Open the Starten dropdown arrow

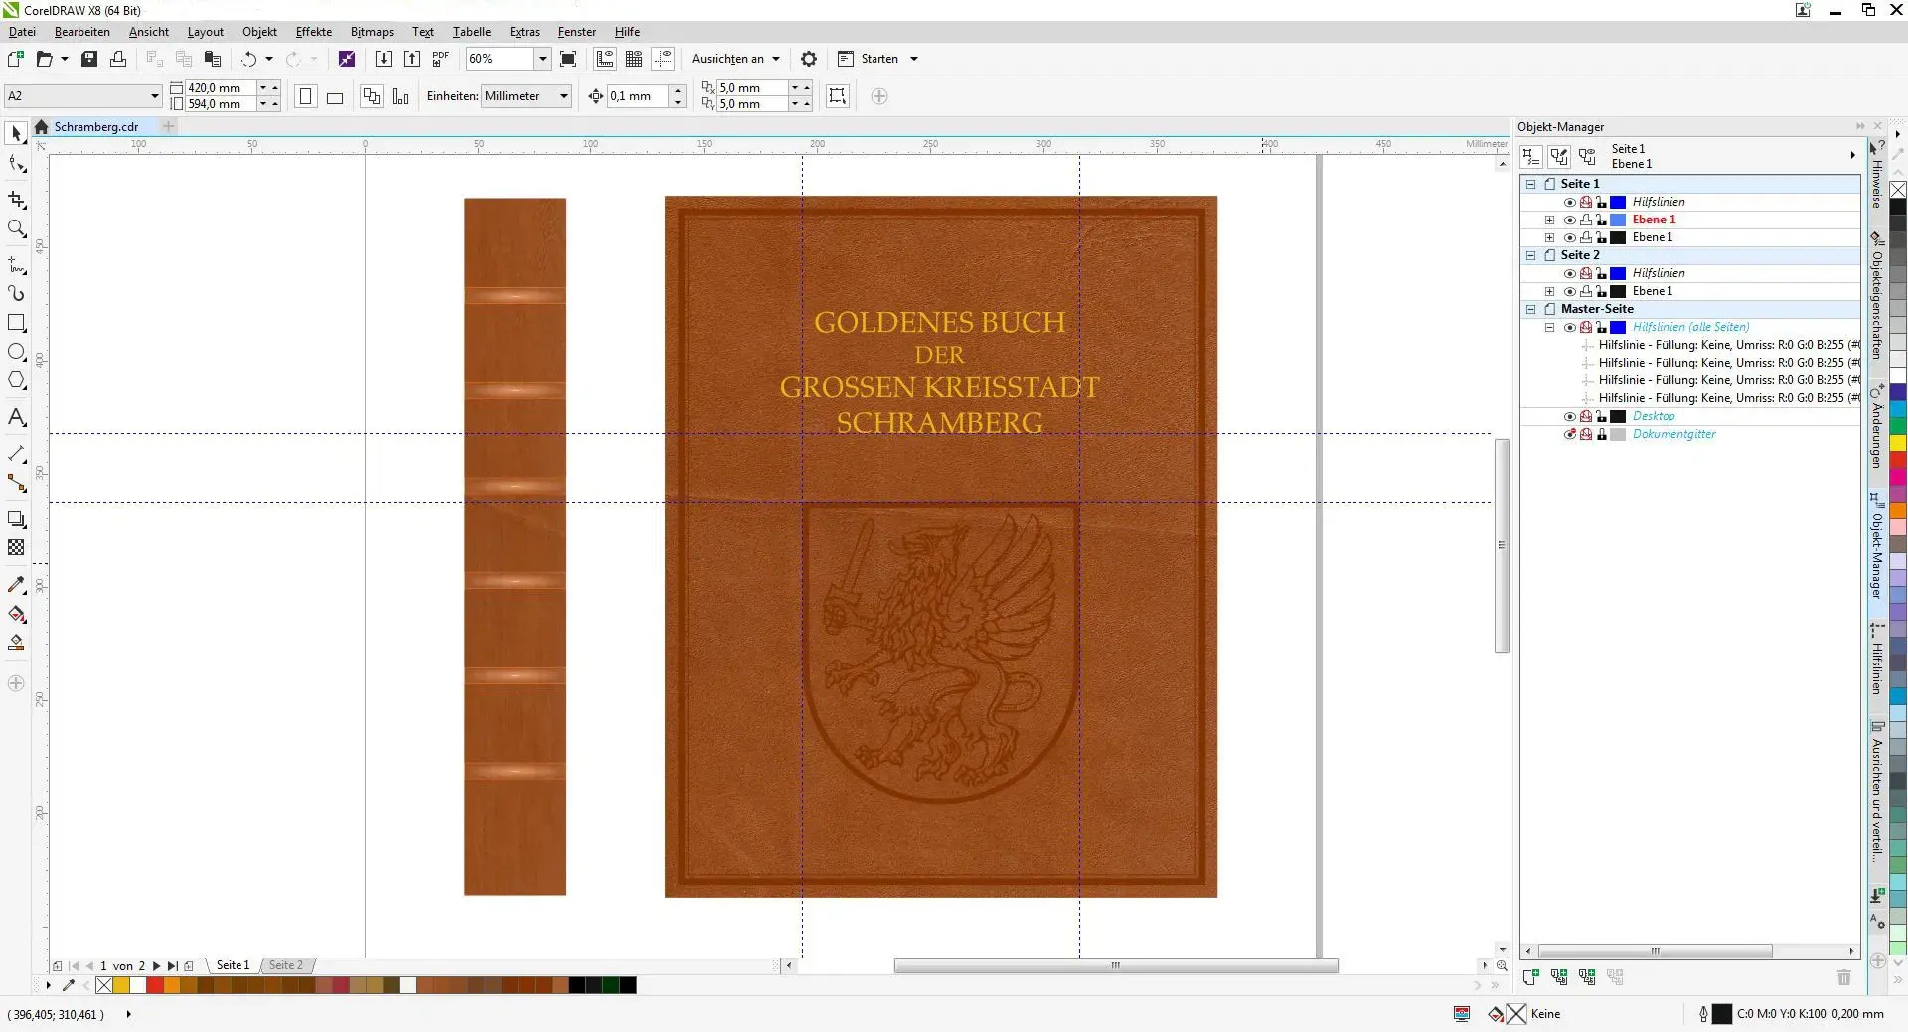coord(914,59)
